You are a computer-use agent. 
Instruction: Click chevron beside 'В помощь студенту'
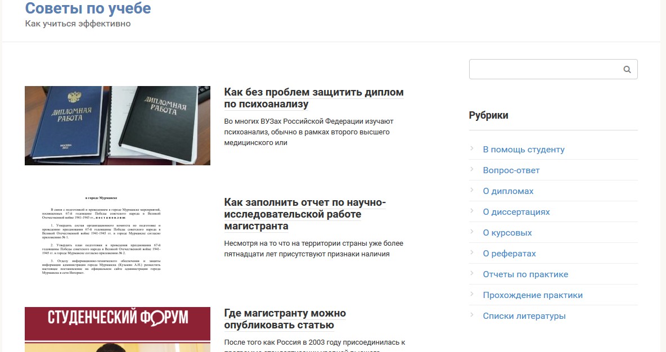[472, 148]
